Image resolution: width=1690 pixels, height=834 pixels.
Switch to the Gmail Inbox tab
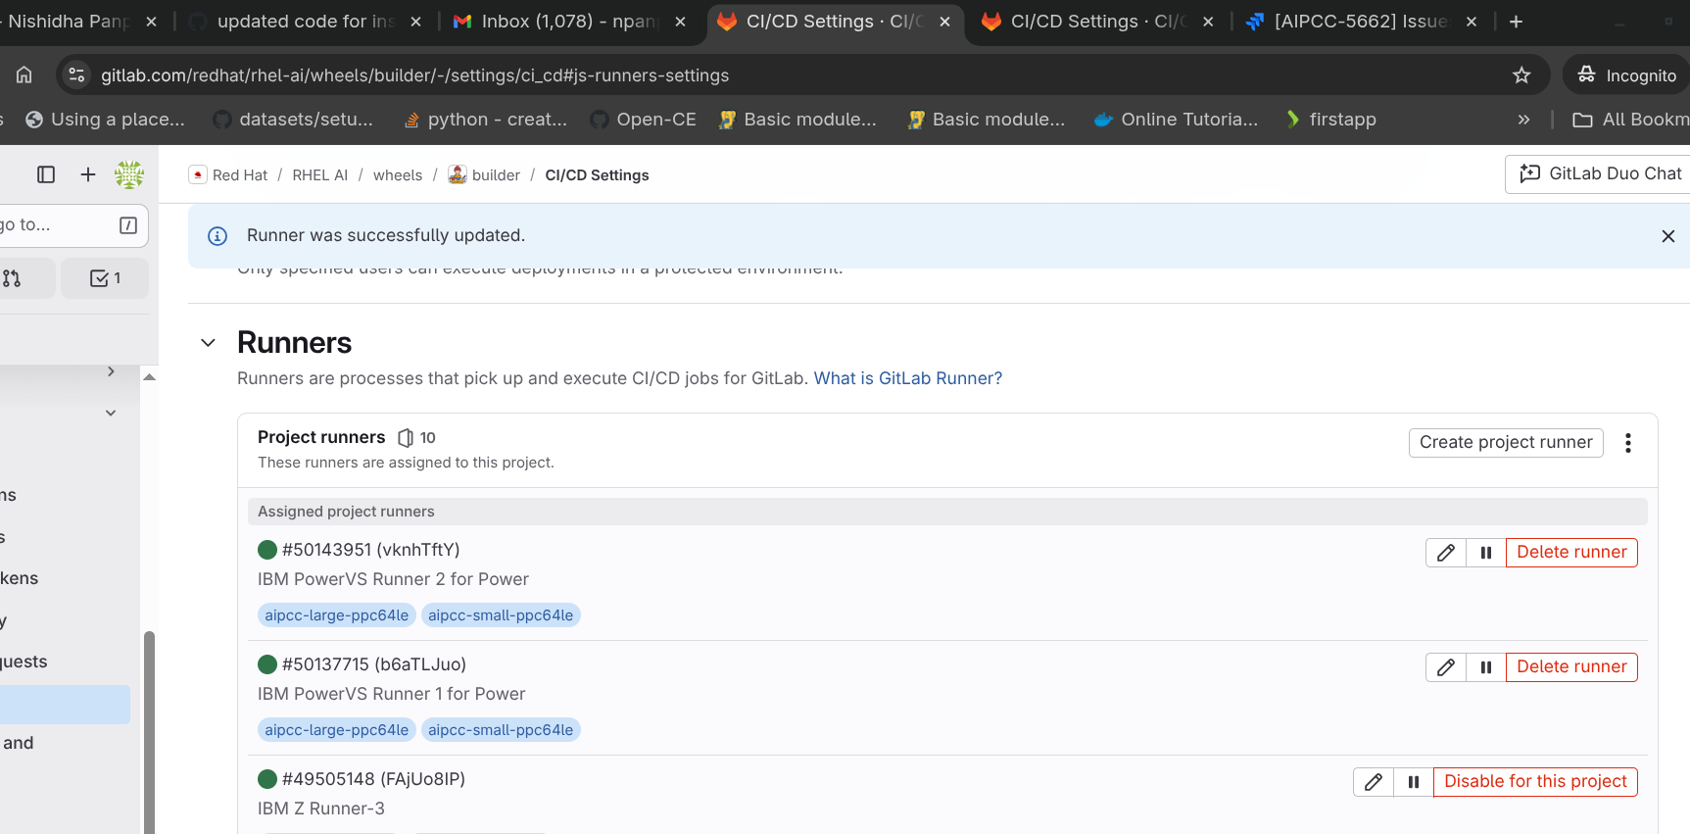click(558, 22)
